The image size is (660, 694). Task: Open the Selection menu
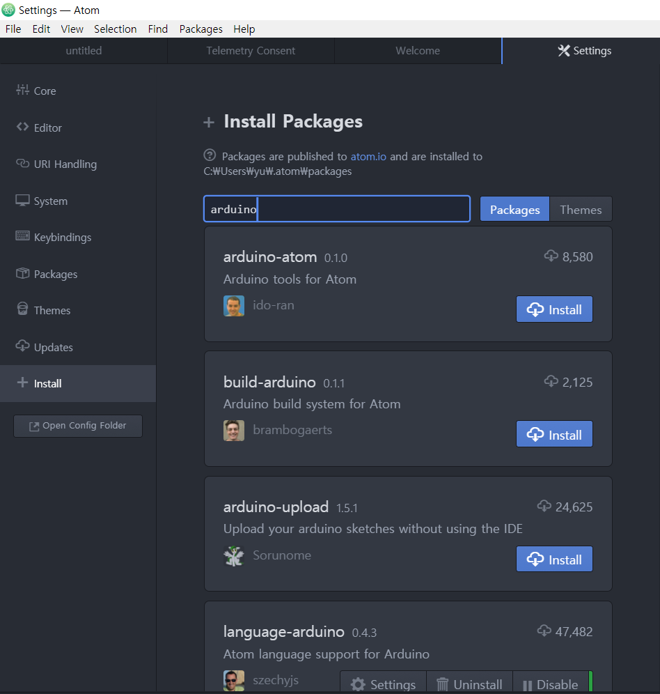pyautogui.click(x=116, y=29)
